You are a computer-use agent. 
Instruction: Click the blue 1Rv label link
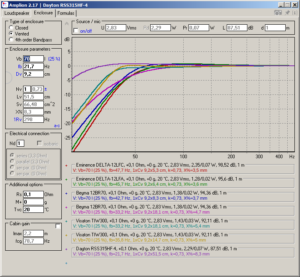tap(18, 120)
